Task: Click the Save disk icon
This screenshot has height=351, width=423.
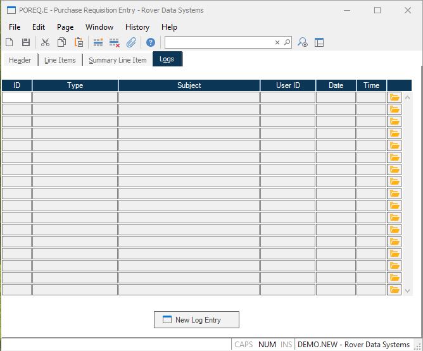Action: pyautogui.click(x=26, y=42)
